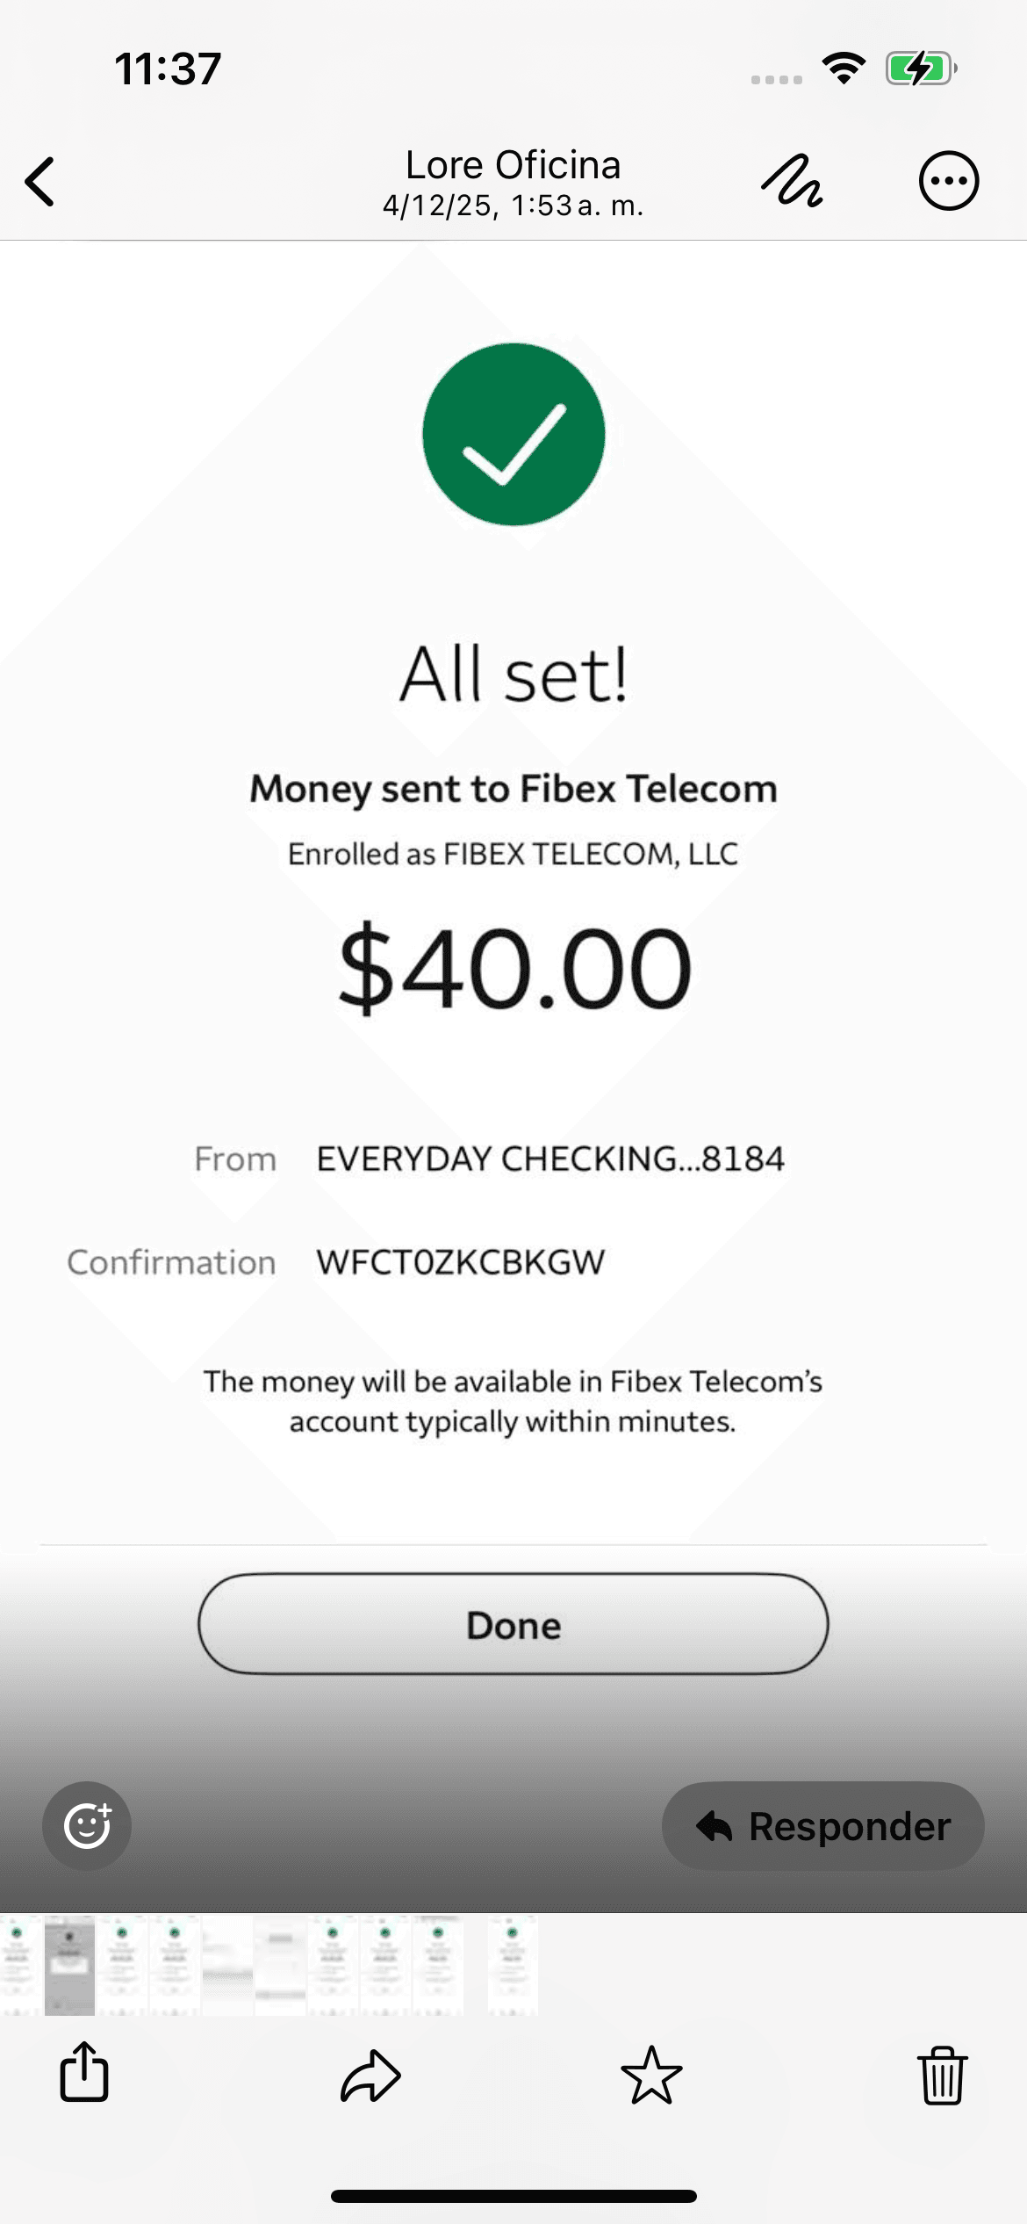Delete the image with trash icon

pos(943,2075)
